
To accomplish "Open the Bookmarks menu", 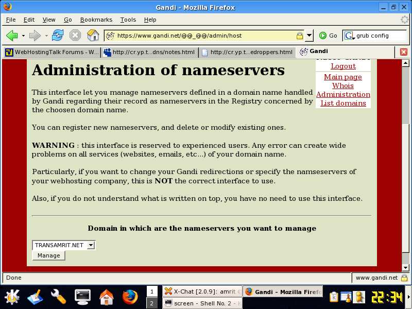I will [96, 20].
